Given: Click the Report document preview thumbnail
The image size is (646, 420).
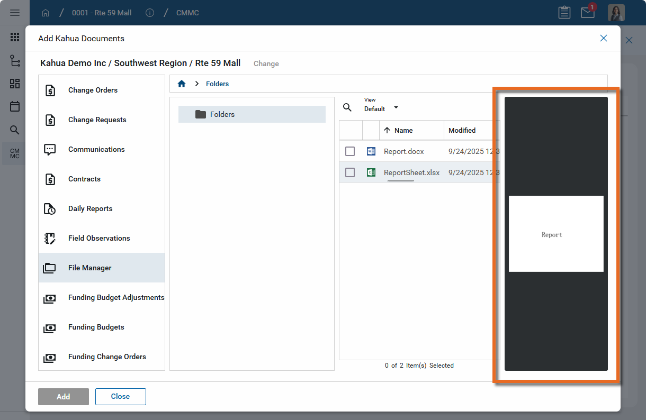Looking at the screenshot, I should 556,234.
